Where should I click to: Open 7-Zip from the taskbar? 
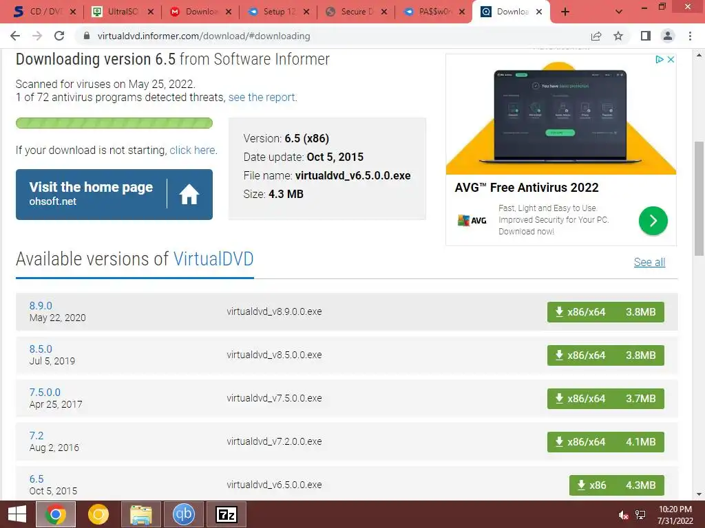226,514
